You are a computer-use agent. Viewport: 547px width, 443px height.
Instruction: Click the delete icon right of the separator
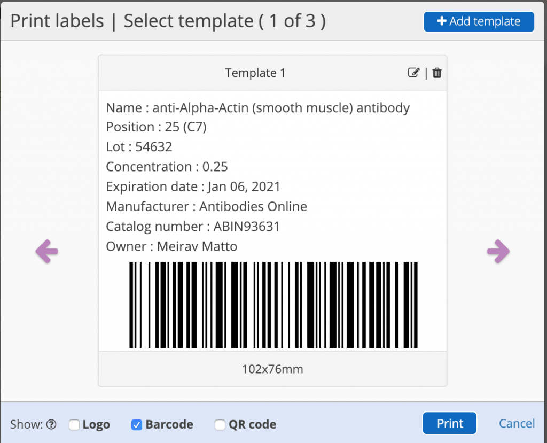click(436, 73)
